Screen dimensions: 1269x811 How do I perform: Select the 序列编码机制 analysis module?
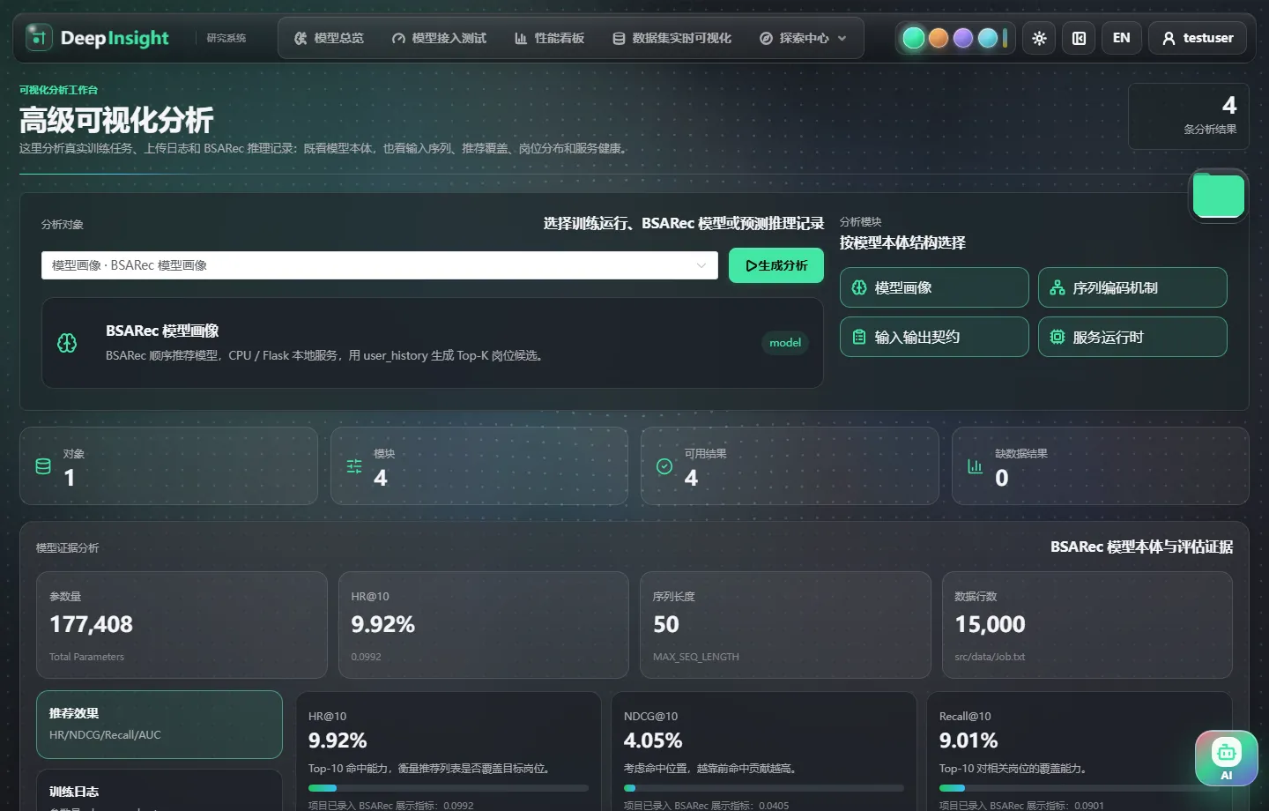point(1132,287)
